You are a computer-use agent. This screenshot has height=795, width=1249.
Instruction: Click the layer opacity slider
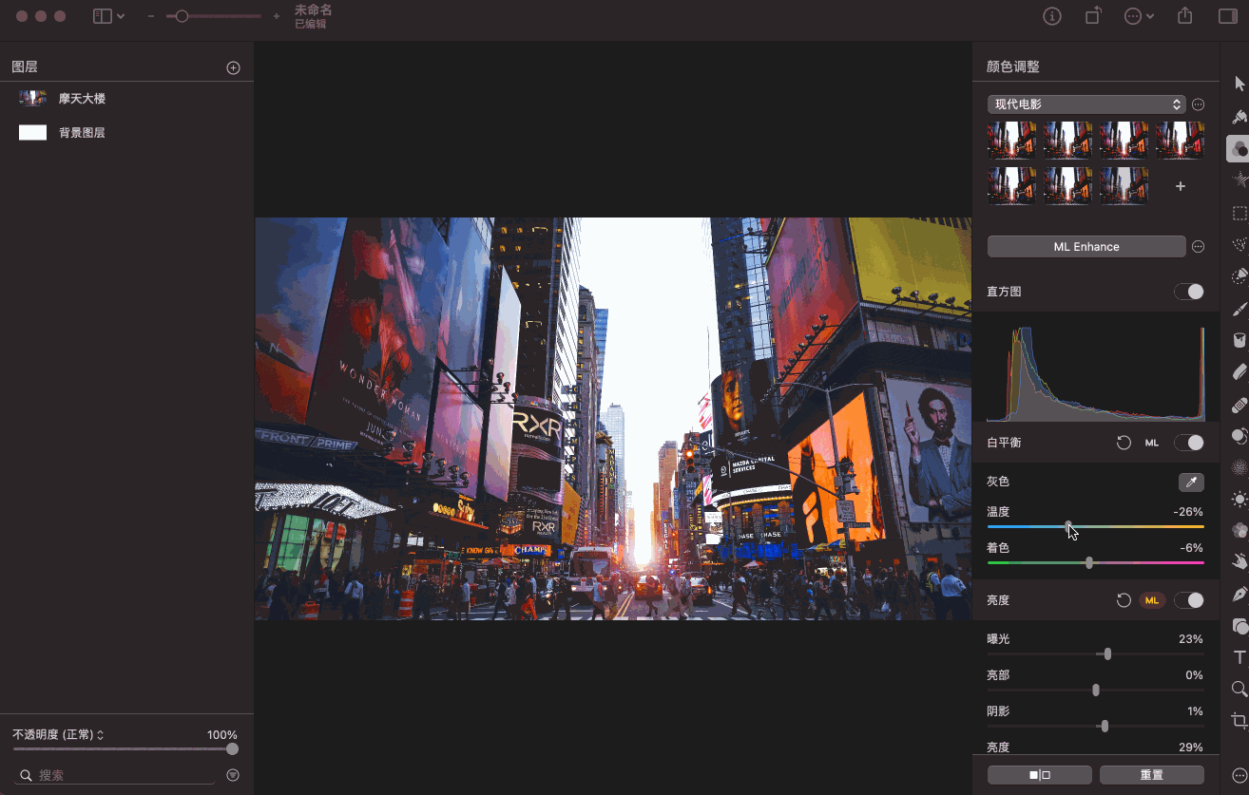(x=125, y=749)
